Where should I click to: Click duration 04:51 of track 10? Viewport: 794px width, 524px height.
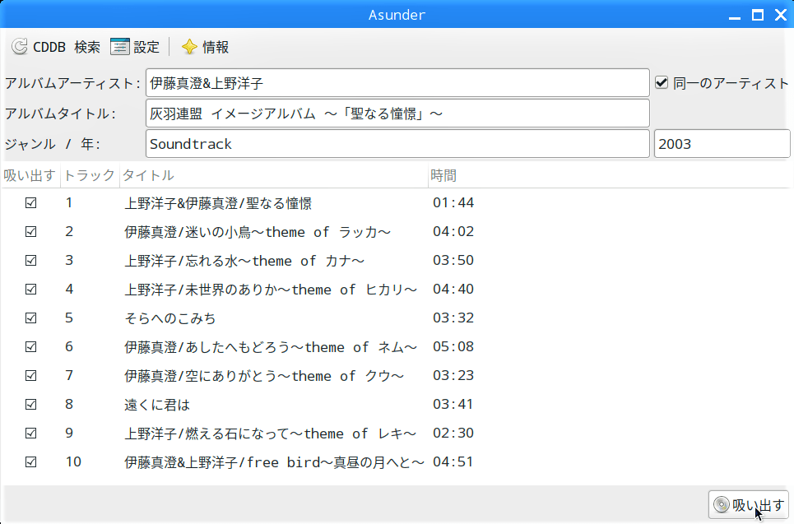click(453, 461)
